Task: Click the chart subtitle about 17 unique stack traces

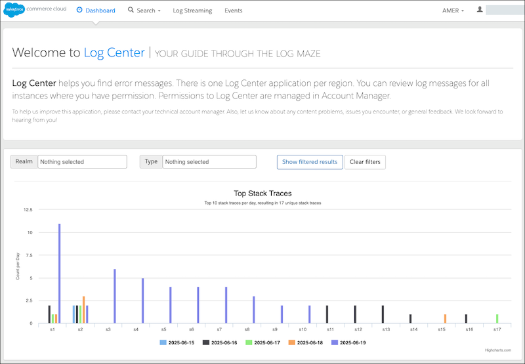Action: pyautogui.click(x=263, y=203)
